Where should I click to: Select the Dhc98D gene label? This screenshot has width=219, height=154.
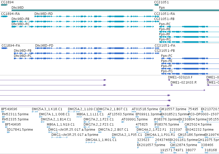(x=17, y=7)
